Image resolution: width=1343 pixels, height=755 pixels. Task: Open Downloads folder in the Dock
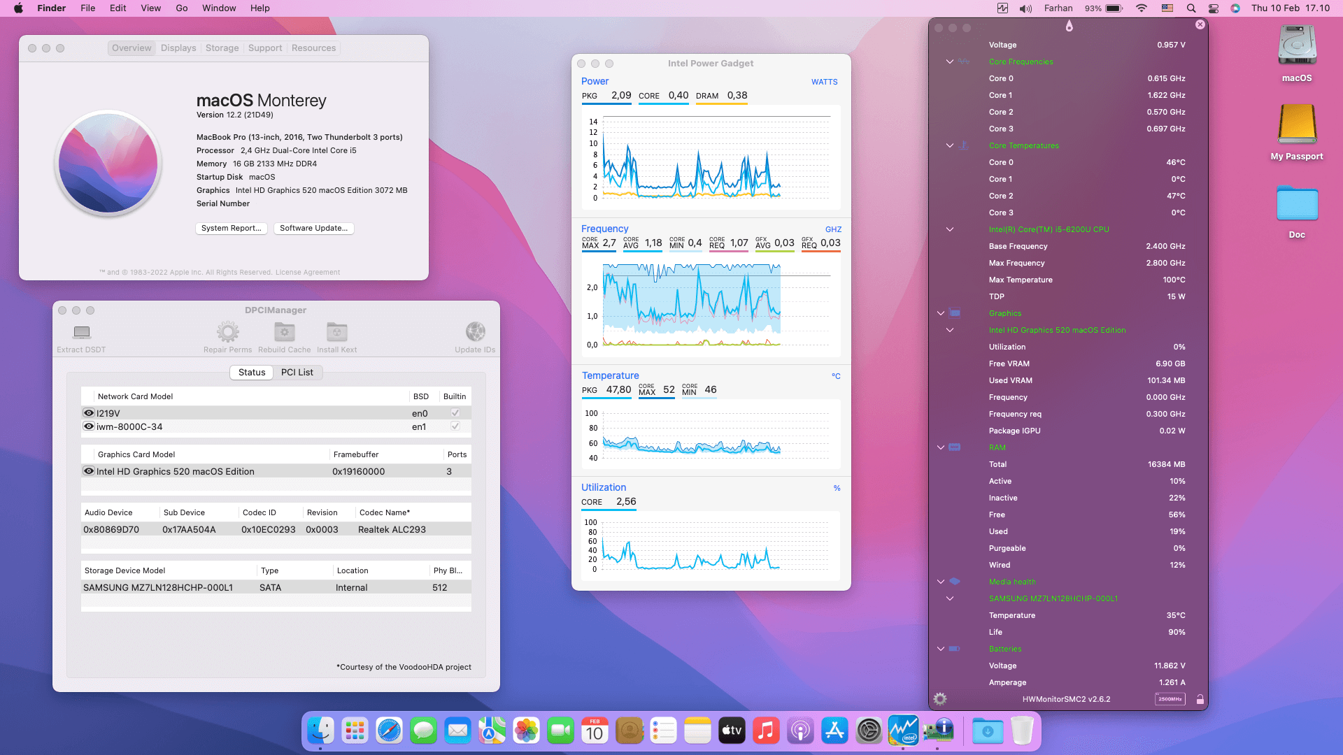pyautogui.click(x=988, y=731)
